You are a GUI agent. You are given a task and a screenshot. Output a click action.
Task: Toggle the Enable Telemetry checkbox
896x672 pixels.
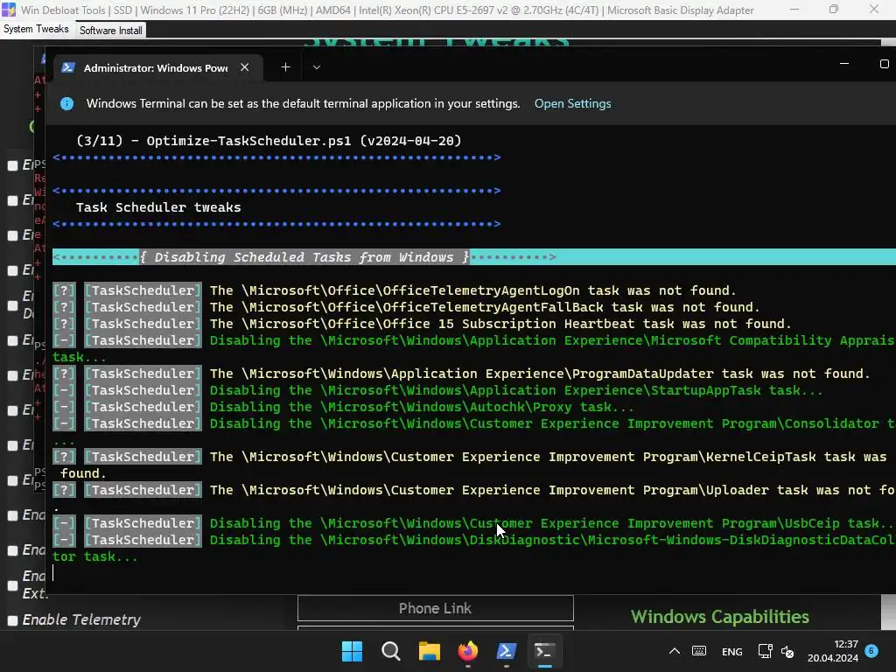(12, 620)
